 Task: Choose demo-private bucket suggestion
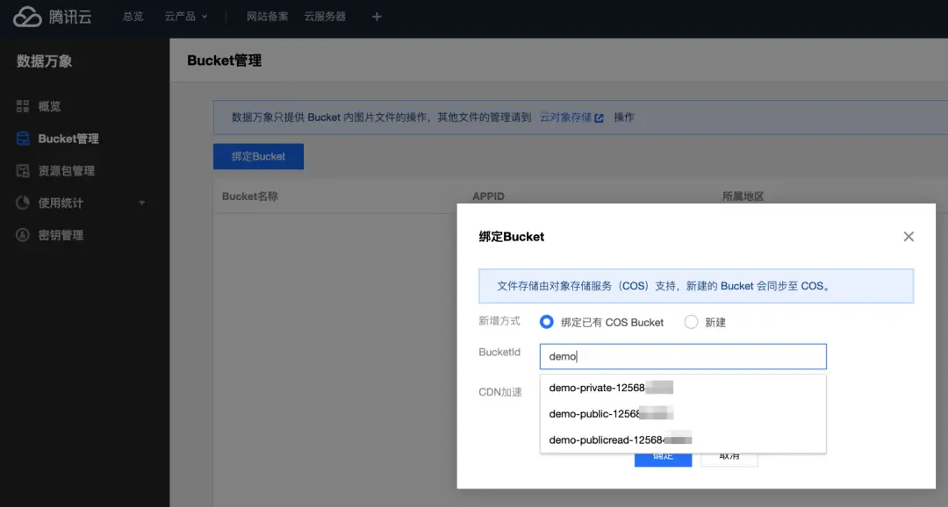tap(683, 388)
